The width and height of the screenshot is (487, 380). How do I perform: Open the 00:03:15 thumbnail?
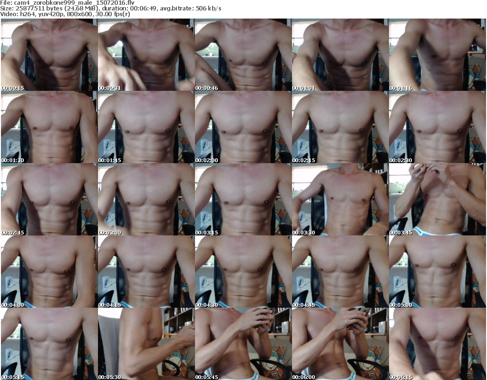243,199
